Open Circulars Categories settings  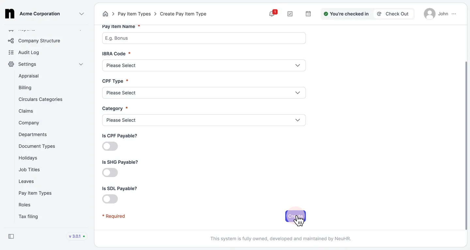(40, 99)
